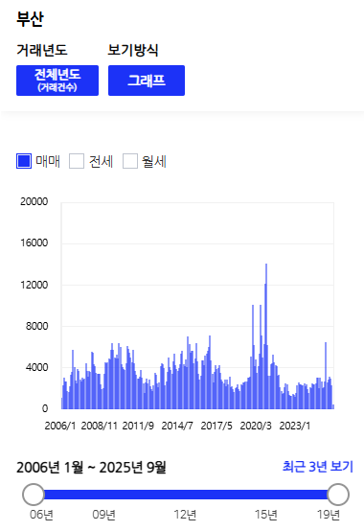This screenshot has width=364, height=531.
Task: Click the 09년 slider tick label
Action: (103, 515)
